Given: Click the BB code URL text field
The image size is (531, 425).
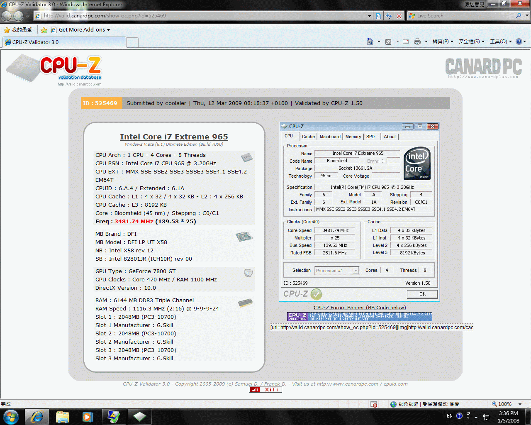Looking at the screenshot, I should 371,327.
